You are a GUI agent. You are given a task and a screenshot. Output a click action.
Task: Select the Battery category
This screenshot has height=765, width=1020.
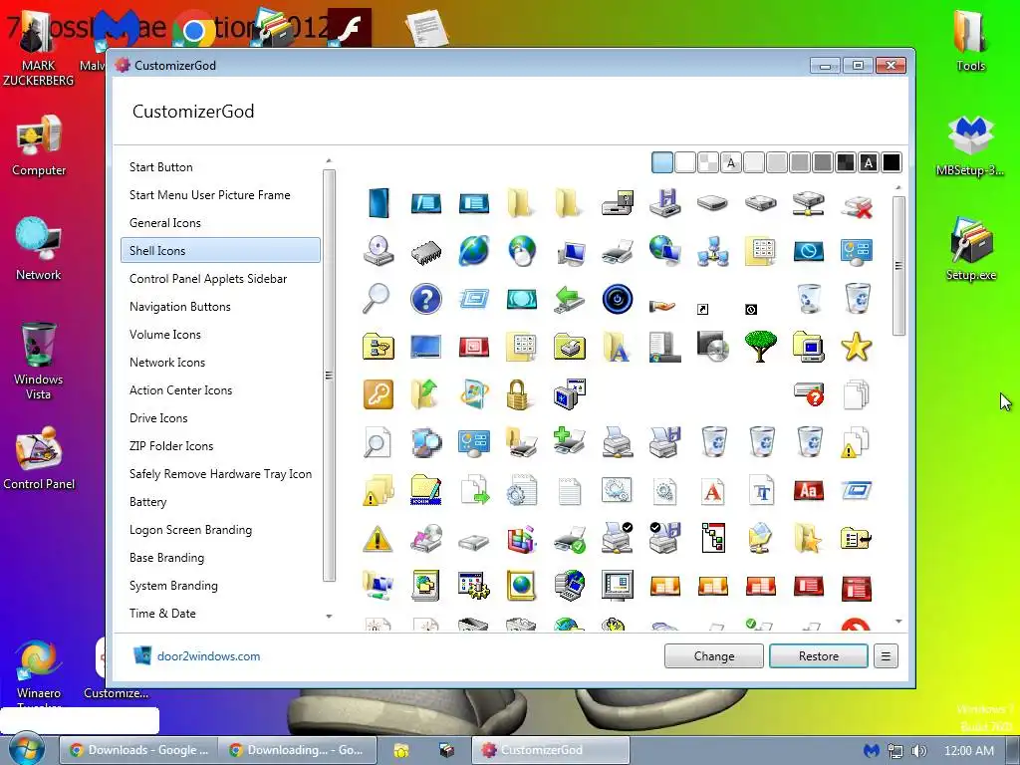coord(147,502)
